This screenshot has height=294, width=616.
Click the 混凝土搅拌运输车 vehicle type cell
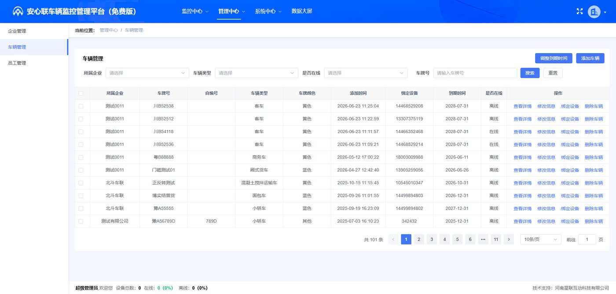pos(259,183)
